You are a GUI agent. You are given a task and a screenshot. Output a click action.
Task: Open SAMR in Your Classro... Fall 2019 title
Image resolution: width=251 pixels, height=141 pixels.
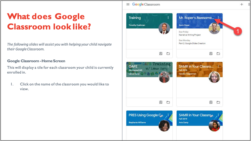(196, 115)
